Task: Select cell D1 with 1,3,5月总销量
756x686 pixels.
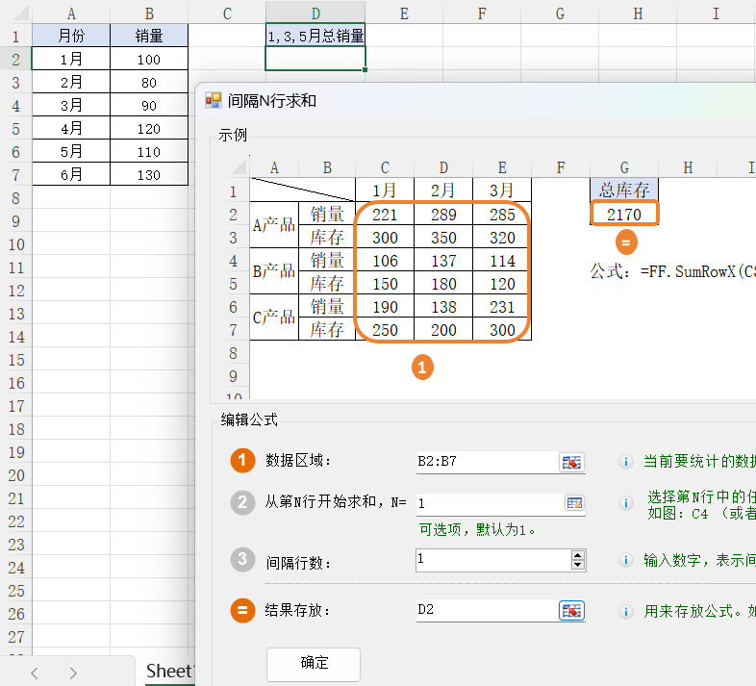Action: 315,36
